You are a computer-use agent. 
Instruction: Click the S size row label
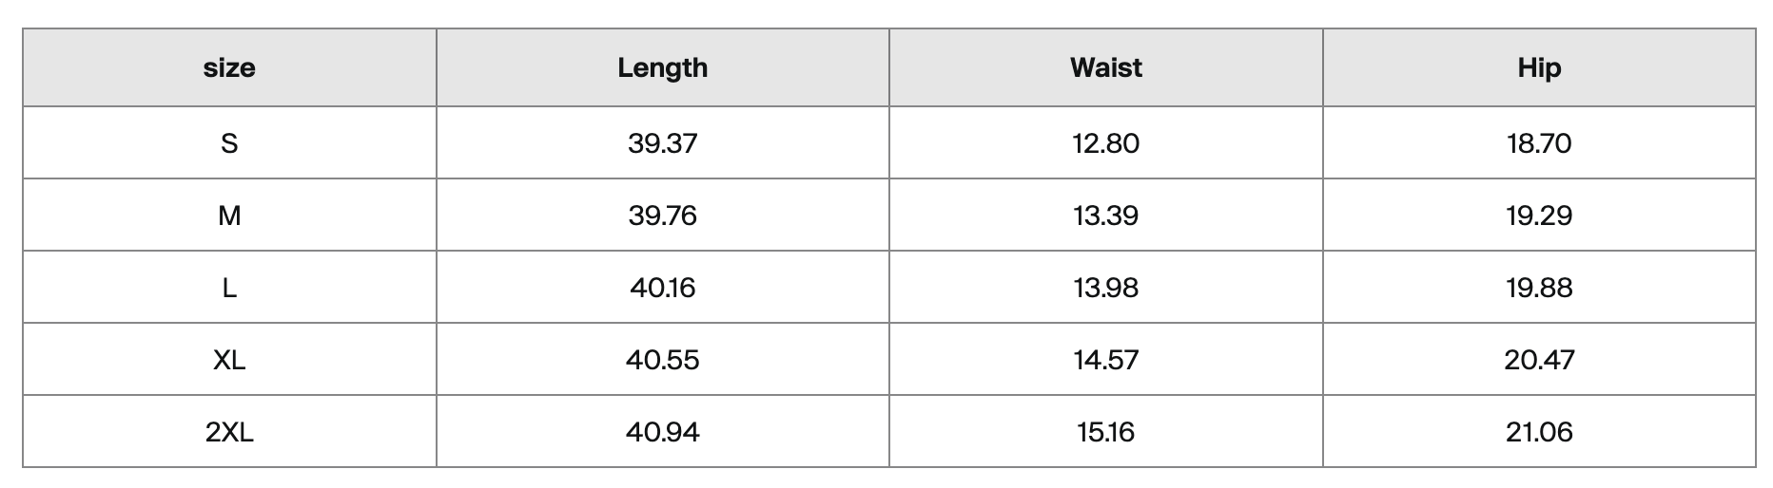[x=229, y=142]
